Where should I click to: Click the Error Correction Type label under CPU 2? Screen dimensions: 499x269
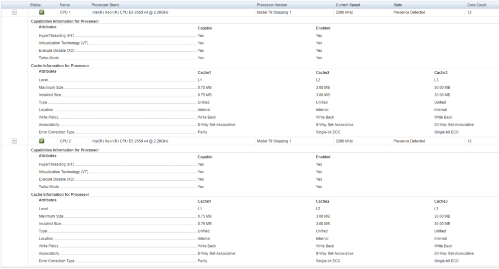click(57, 261)
